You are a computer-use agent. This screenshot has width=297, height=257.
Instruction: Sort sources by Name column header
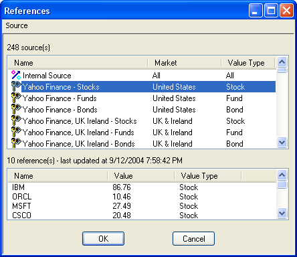(x=78, y=63)
